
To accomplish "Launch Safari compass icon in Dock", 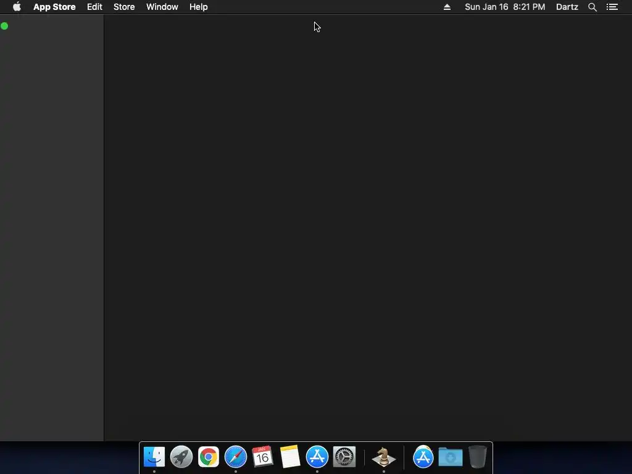I will [236, 457].
